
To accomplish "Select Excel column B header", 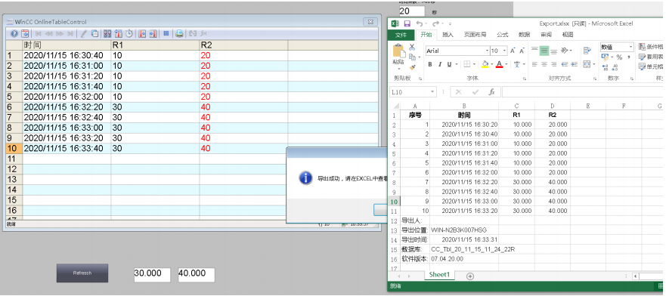I will point(464,106).
